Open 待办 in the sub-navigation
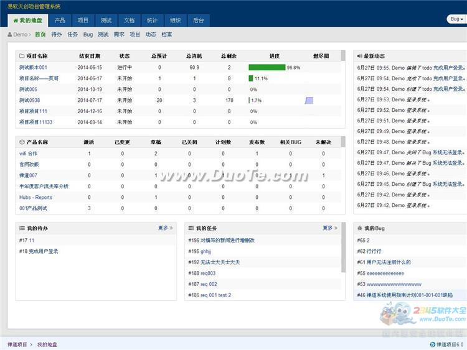Screen dimensions: 467x350 (x=57, y=34)
